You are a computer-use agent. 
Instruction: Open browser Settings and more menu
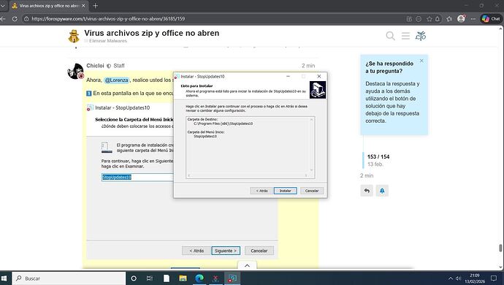coord(473,19)
